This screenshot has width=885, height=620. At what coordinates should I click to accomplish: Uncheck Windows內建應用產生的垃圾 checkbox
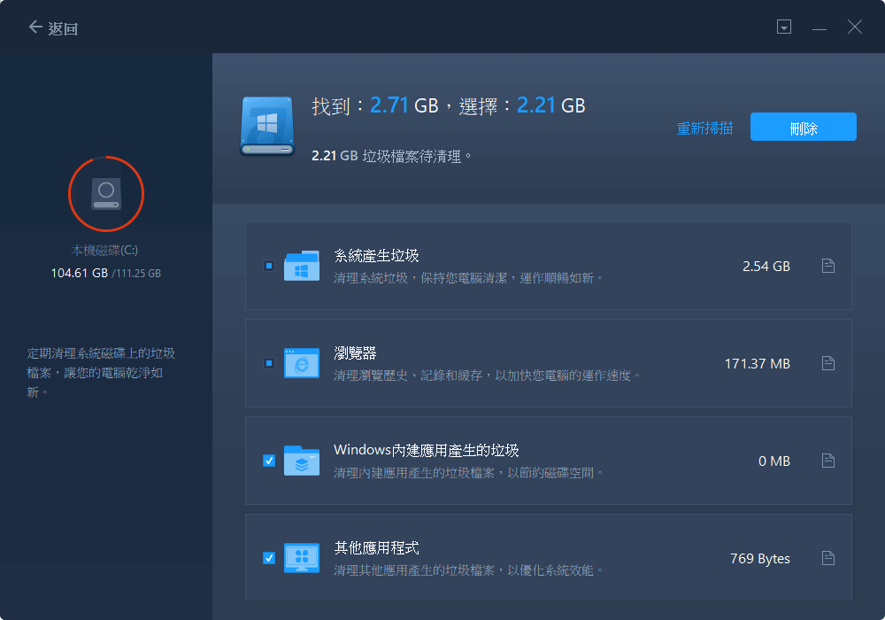[269, 461]
